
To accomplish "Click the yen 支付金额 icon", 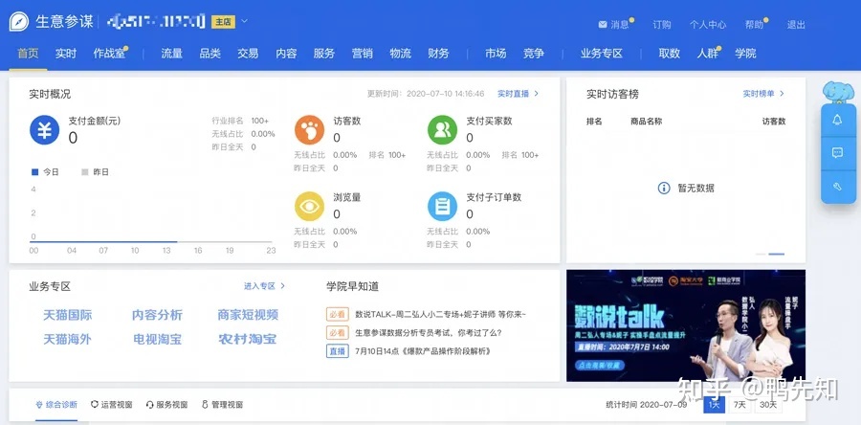I will coord(44,130).
